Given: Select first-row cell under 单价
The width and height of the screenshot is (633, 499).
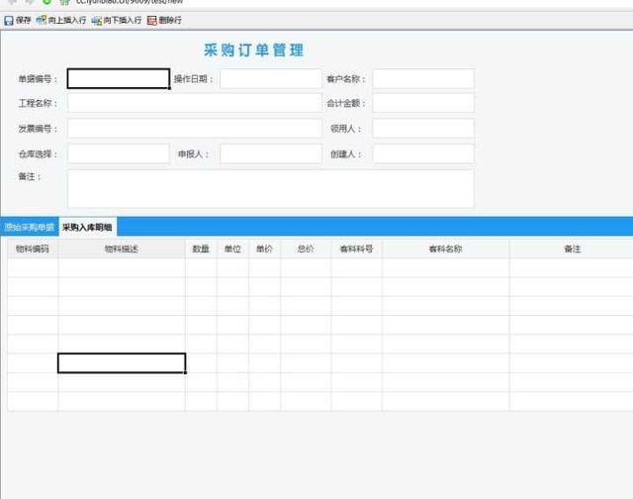Looking at the screenshot, I should pyautogui.click(x=264, y=268).
